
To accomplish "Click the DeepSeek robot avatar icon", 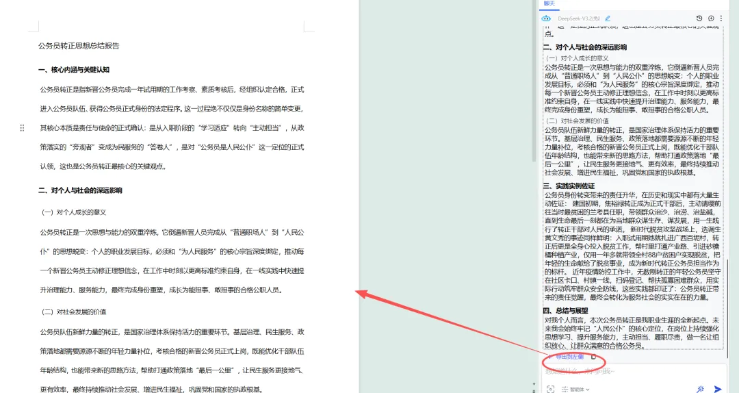I will click(x=546, y=18).
